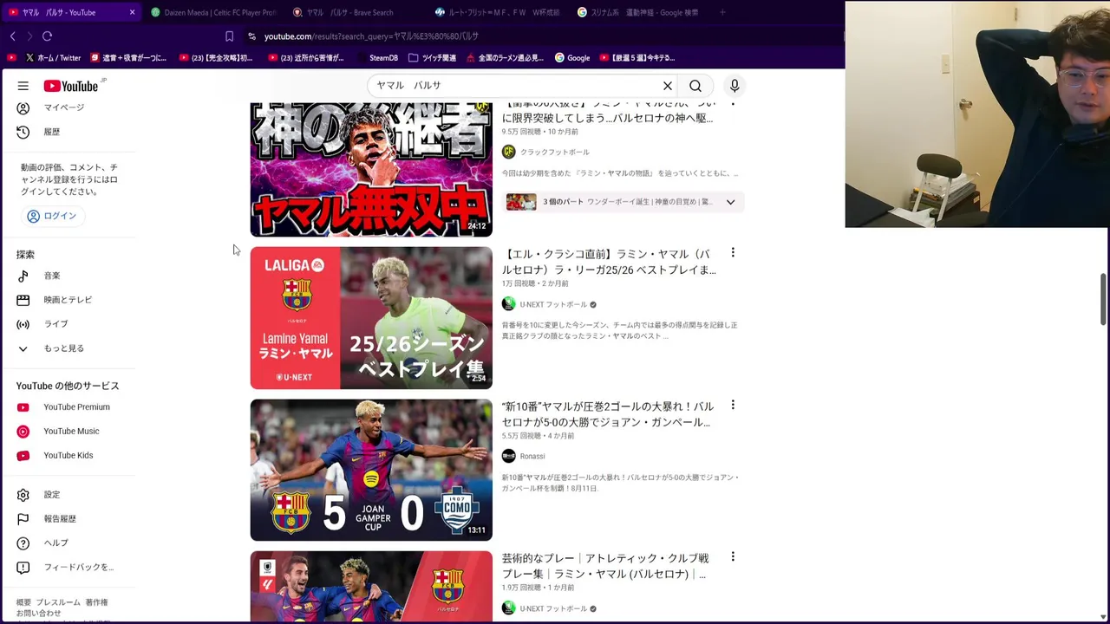Open 【厳選5選】 bookmark
This screenshot has width=1110, height=624.
pos(637,58)
